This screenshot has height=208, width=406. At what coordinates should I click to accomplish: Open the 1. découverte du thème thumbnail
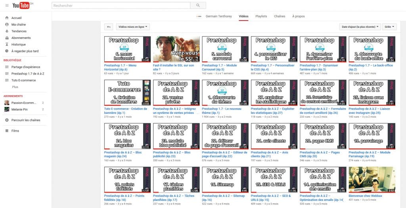[225, 93]
